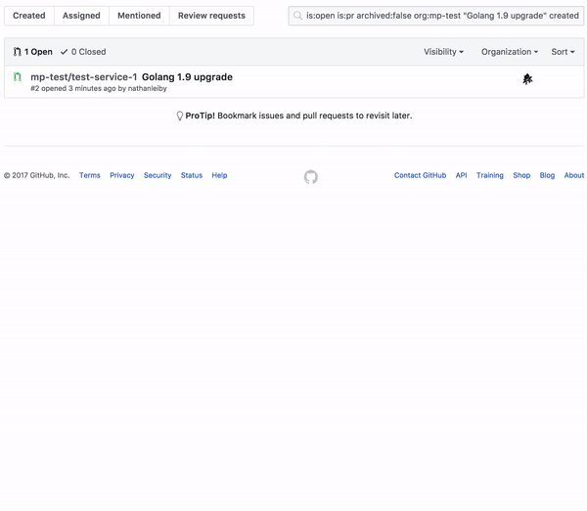Click the pull request icon beside 1 Open

(18, 52)
